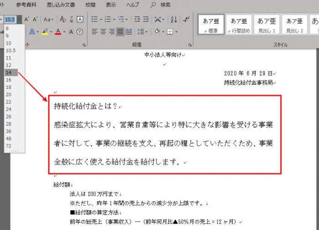This screenshot has width=319, height=230.
Task: Apply the text effects A icon
Action: [x=32, y=32]
